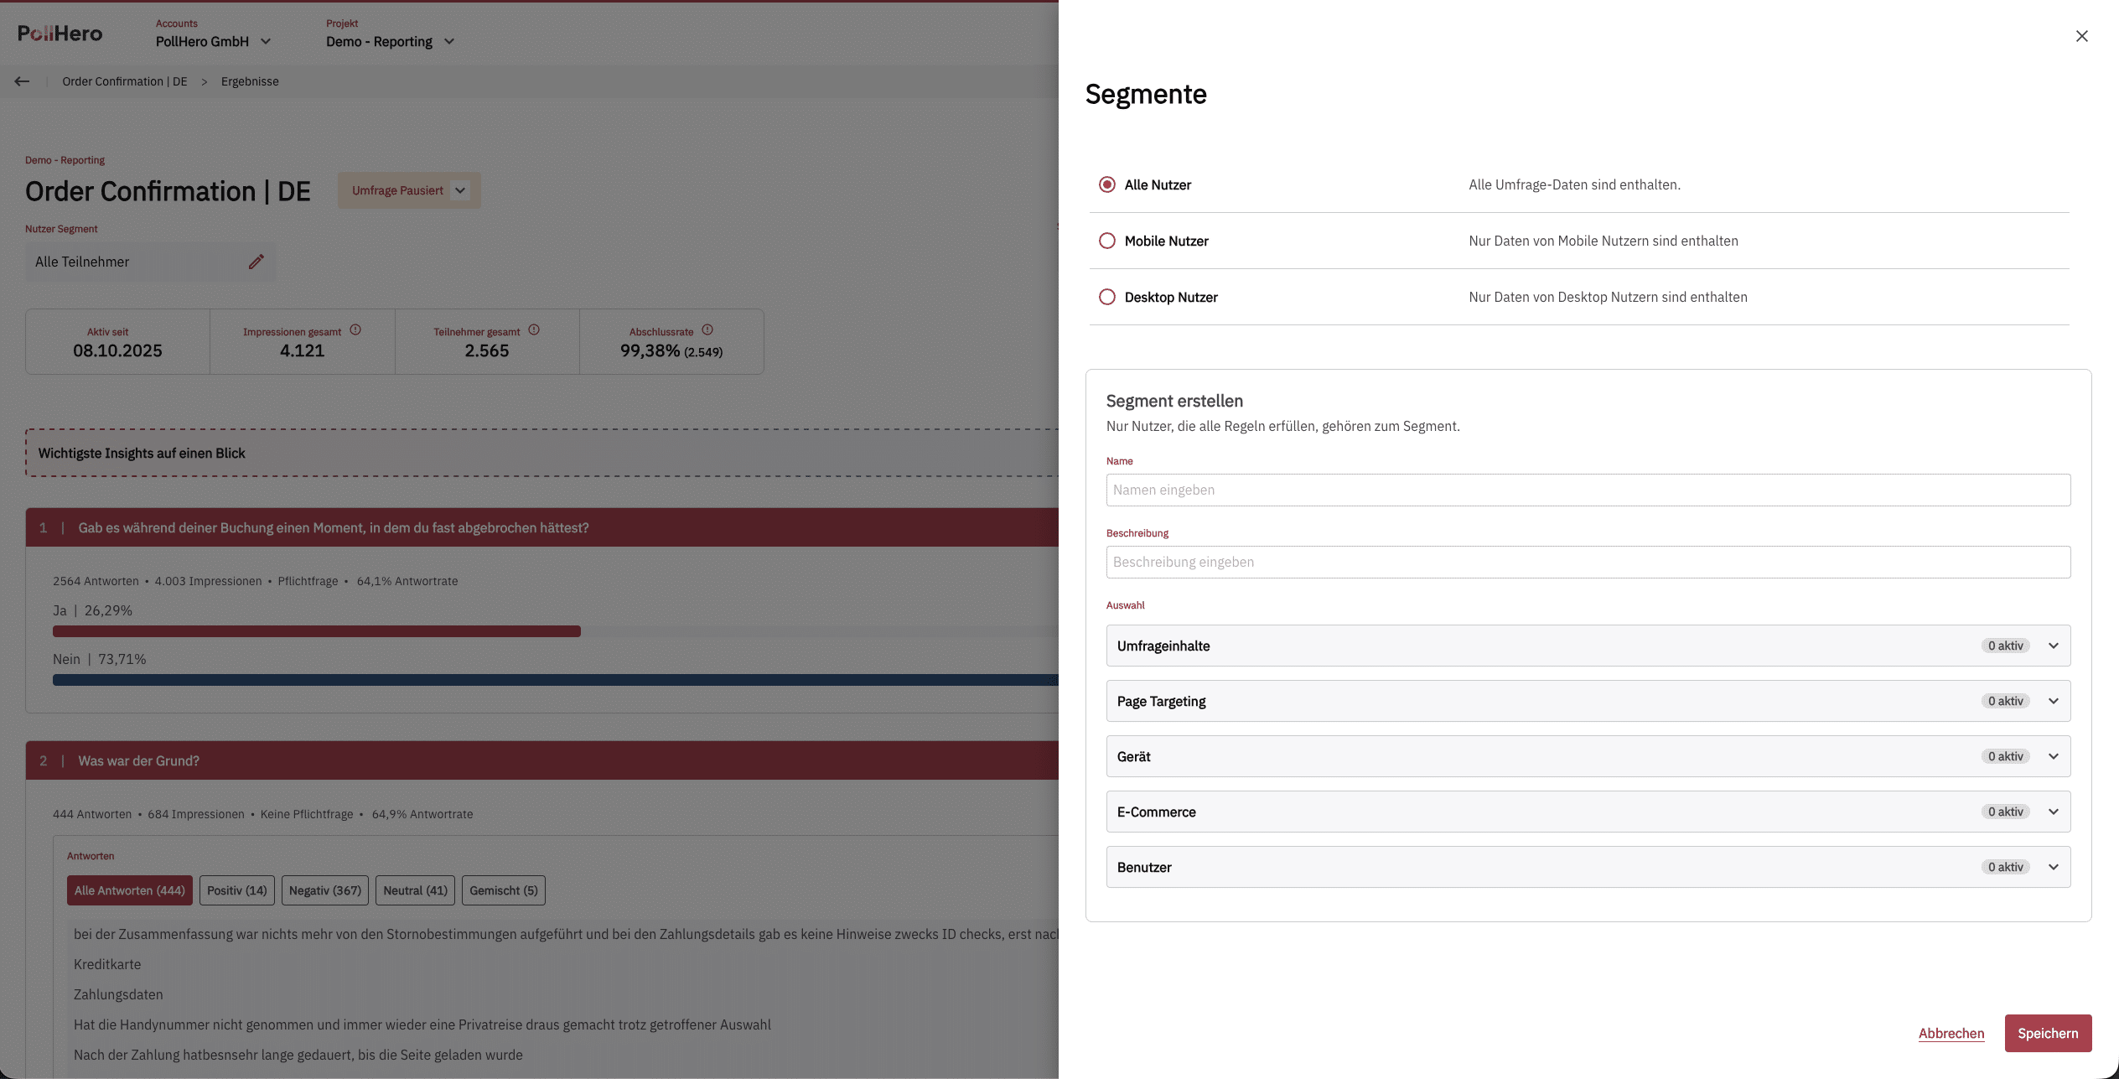
Task: Select the Alle Nutzer radio option
Action: coord(1107,184)
